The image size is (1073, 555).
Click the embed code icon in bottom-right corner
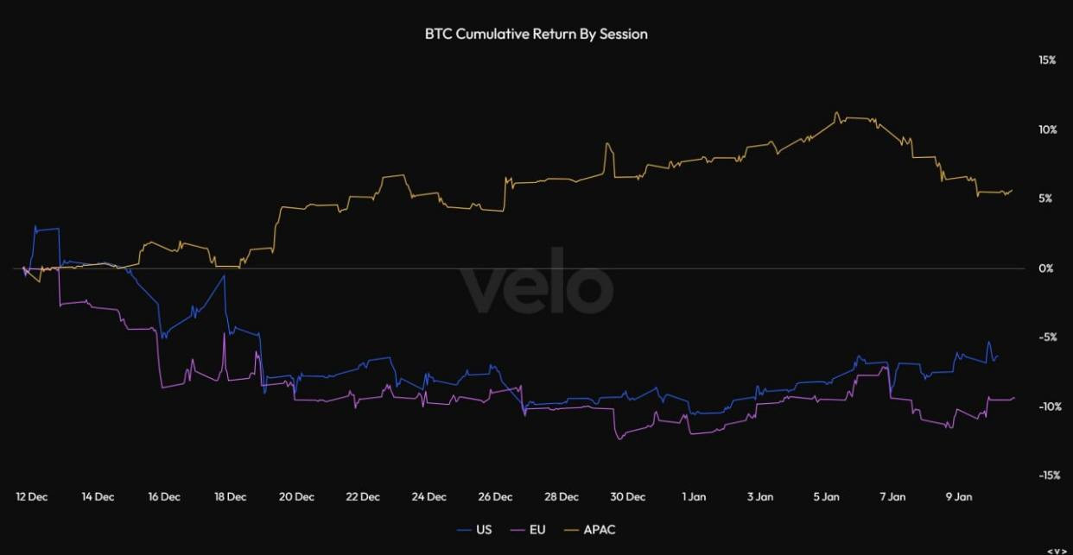1056,550
